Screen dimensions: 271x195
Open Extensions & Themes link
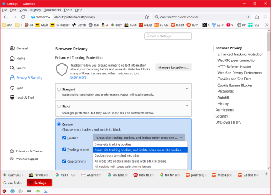click(x=27, y=151)
